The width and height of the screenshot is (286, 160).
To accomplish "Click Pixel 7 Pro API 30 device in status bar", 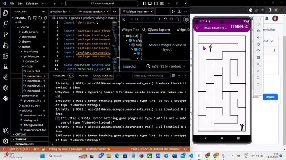I will coord(156,149).
